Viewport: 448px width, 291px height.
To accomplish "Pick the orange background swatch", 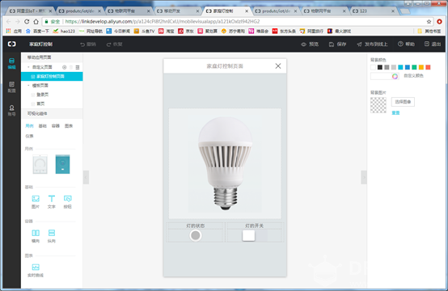I will coord(421,67).
